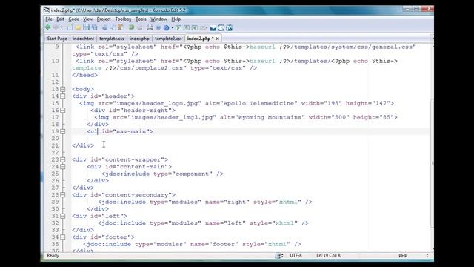Toggle the right pane toolbar icon

click(195, 28)
